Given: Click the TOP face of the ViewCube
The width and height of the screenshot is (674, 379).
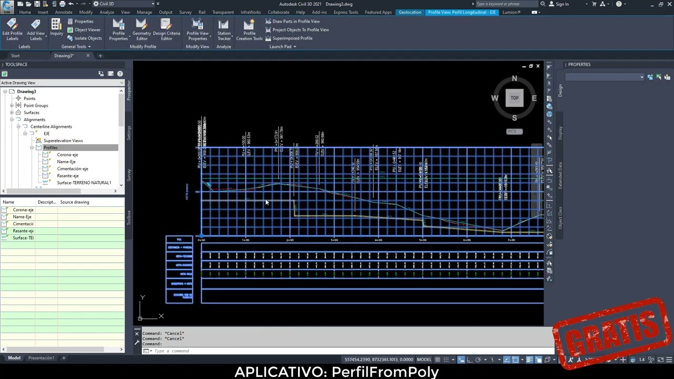Looking at the screenshot, I should (x=514, y=98).
